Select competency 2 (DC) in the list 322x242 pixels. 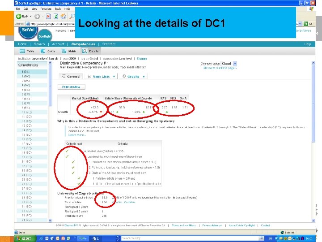(x=32, y=76)
